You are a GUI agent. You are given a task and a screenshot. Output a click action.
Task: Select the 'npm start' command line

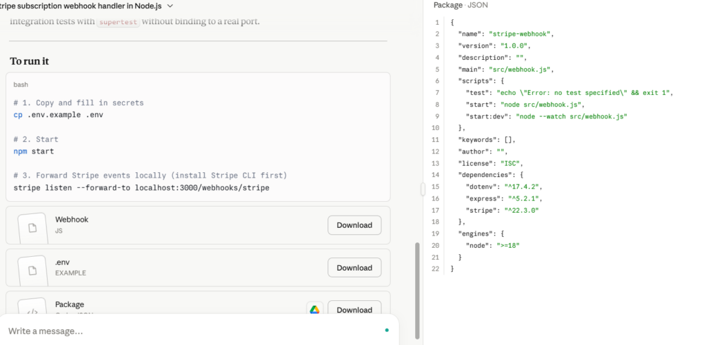click(x=34, y=151)
